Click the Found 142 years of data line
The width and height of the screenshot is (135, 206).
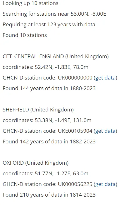click(x=49, y=142)
